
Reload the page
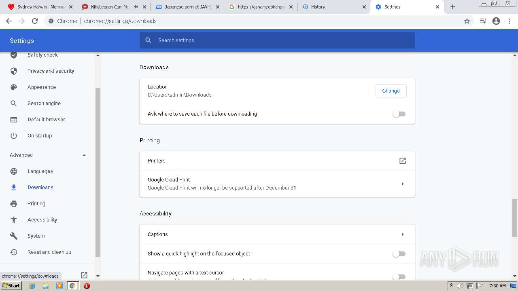coord(35,21)
